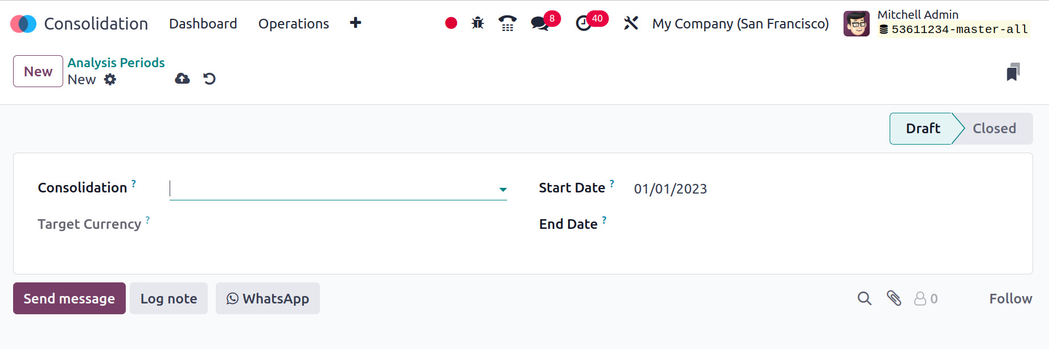Click the Start Date field value
The width and height of the screenshot is (1049, 349).
(x=670, y=189)
